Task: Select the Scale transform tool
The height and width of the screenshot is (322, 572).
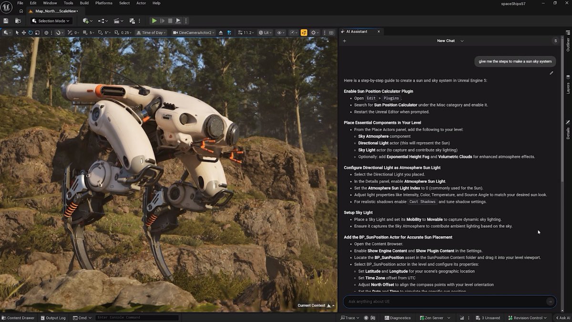Action: tap(37, 32)
